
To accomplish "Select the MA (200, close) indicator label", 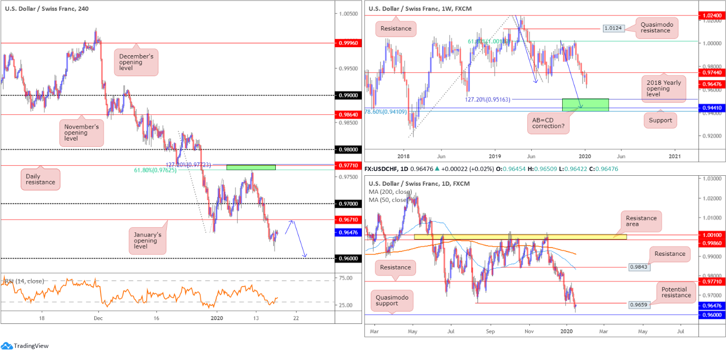I will coord(390,191).
